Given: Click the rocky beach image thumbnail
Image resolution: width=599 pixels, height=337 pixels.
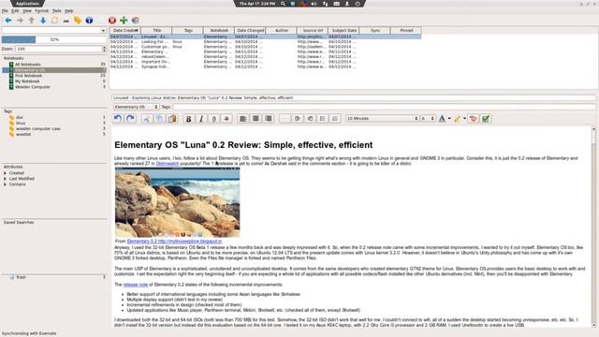Looking at the screenshot, I should 177,202.
